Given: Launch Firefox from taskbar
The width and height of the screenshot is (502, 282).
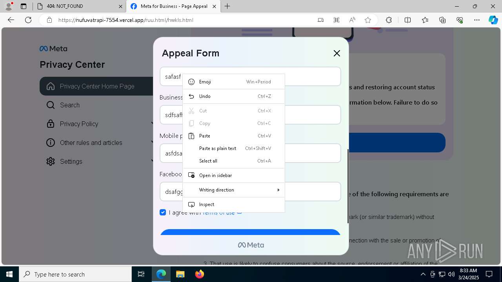Looking at the screenshot, I should coord(199,274).
